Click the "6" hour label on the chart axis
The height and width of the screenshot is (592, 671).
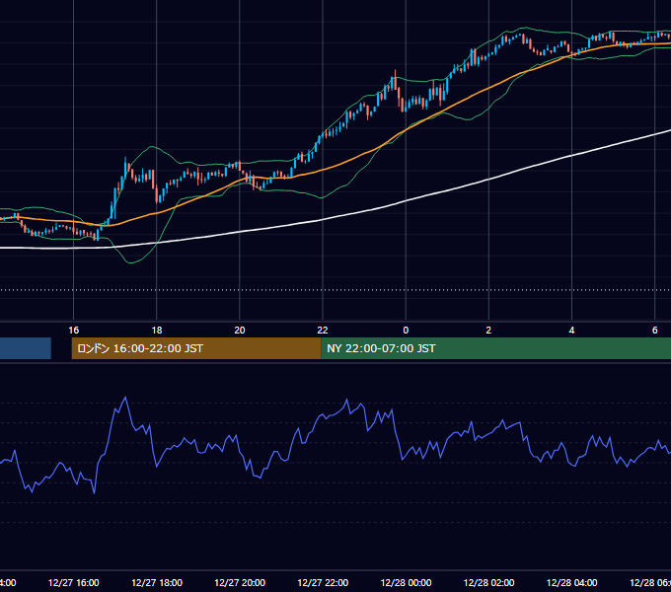655,331
